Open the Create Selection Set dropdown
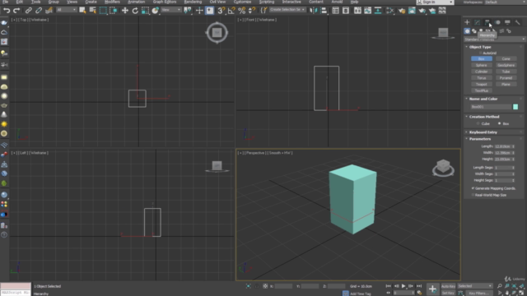Image resolution: width=527 pixels, height=296 pixels. pyautogui.click(x=287, y=10)
